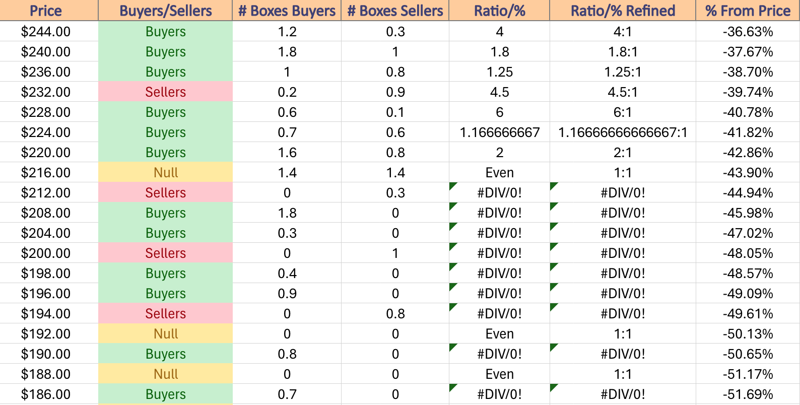Select buyers boxes 0.7 in $186.00 row
Viewport: 800px width, 405px height.
click(x=287, y=394)
